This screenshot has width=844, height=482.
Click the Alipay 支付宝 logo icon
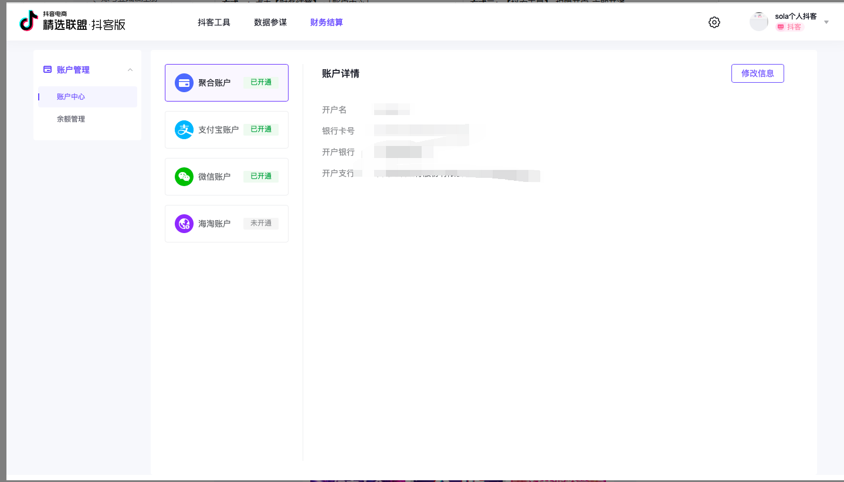coord(184,130)
